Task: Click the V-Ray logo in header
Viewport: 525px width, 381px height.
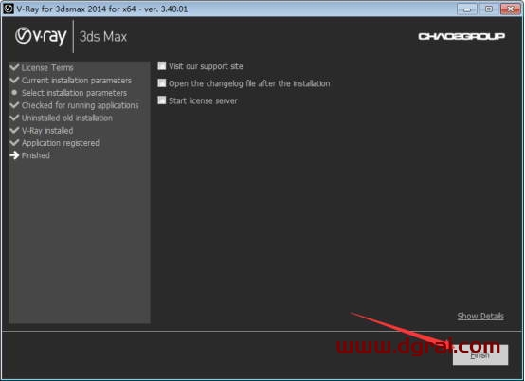Action: point(41,37)
